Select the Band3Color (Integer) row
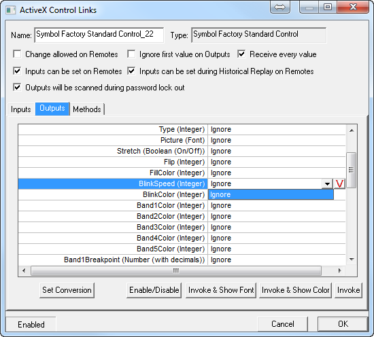 182,227
